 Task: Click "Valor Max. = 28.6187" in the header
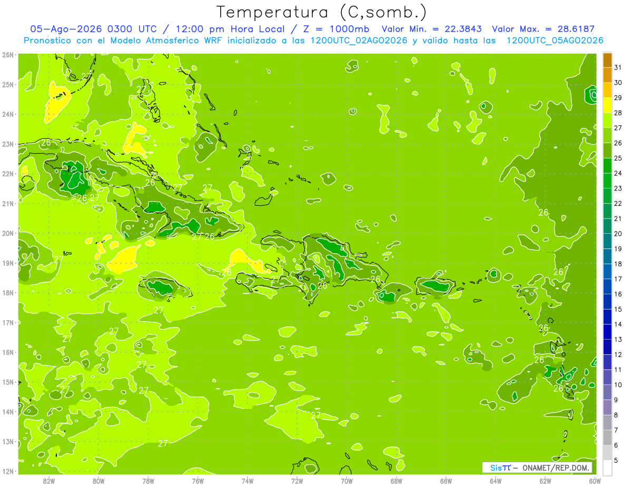point(543,29)
